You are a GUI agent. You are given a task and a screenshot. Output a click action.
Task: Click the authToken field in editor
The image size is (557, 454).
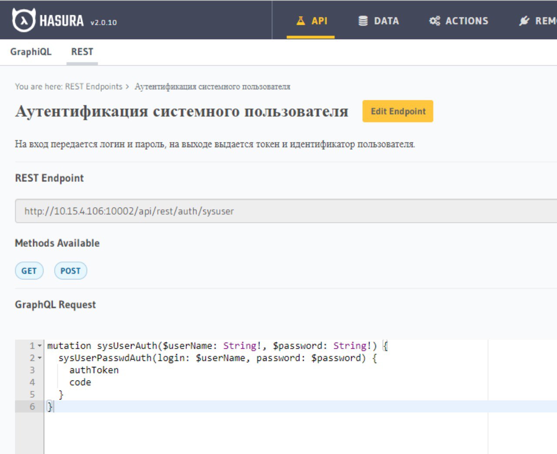(94, 370)
